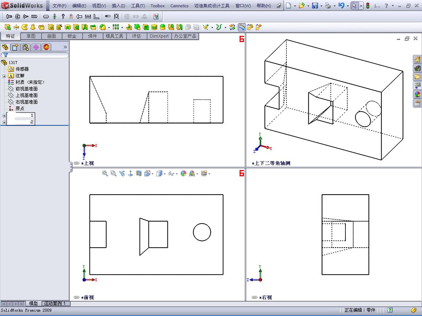Viewport: 422px width, 316px height.
Task: Open the 编辑(E) menu
Action: click(x=79, y=5)
